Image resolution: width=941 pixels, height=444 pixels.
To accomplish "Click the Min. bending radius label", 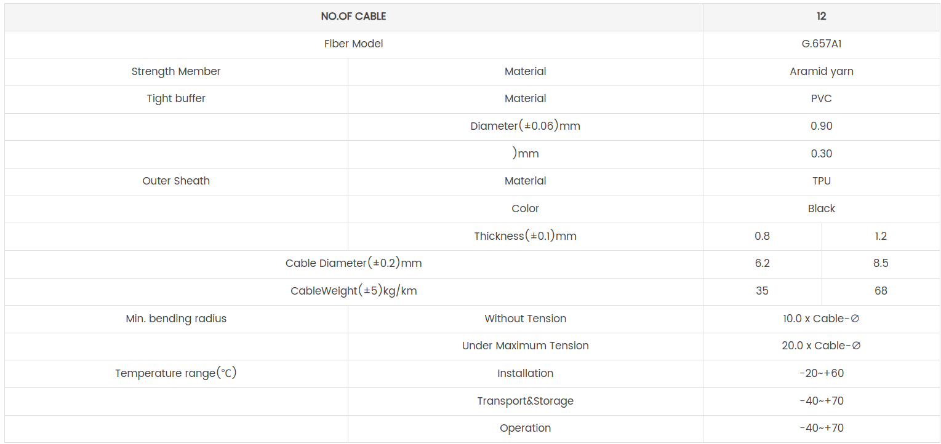I will pos(176,319).
